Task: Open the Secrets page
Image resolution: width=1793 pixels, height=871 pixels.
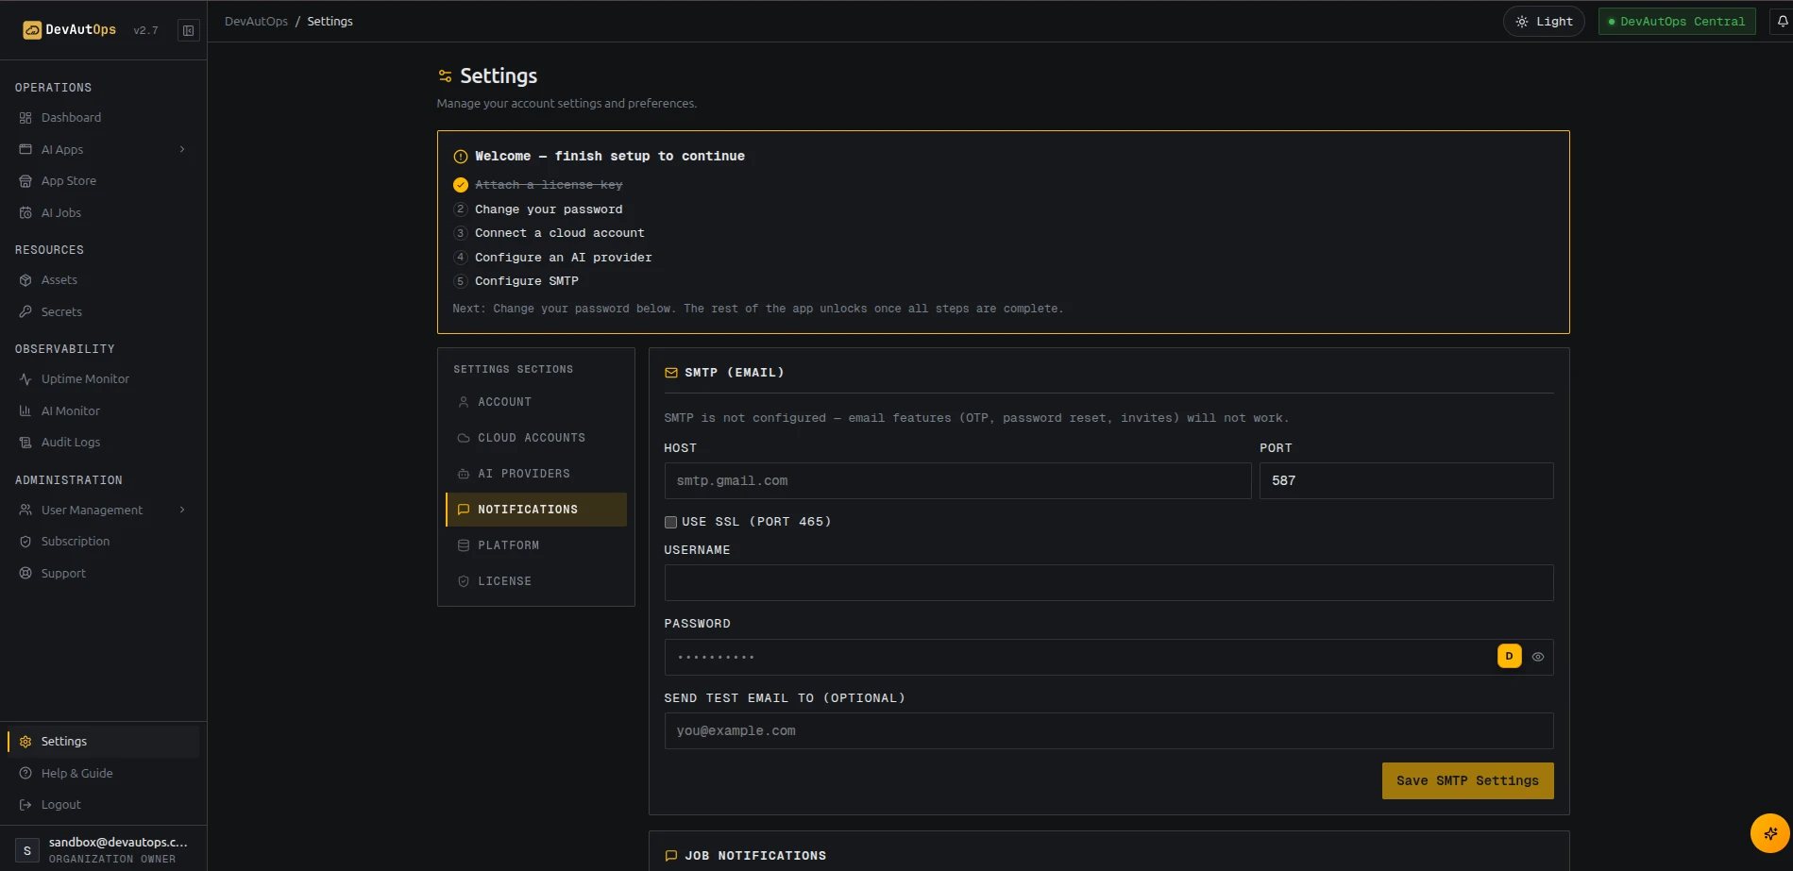Action: 103,311
